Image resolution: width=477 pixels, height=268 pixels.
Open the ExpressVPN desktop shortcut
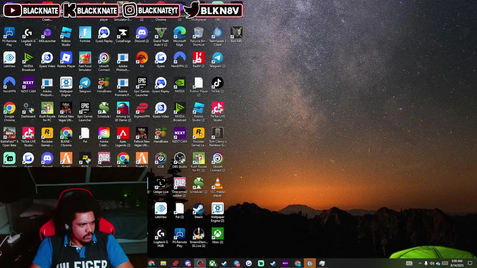[x=142, y=111]
